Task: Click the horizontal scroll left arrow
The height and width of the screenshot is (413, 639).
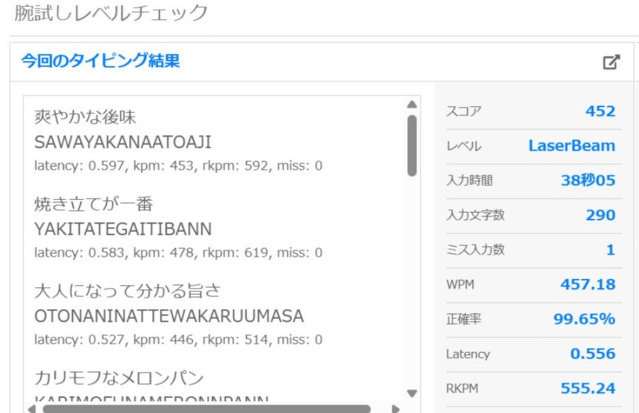Action: click(32, 409)
